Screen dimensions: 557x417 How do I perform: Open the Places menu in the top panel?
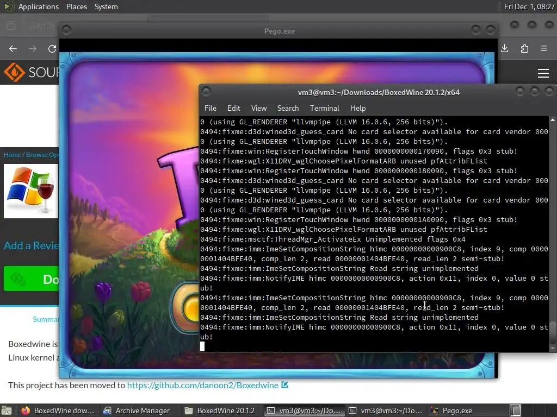click(x=76, y=7)
